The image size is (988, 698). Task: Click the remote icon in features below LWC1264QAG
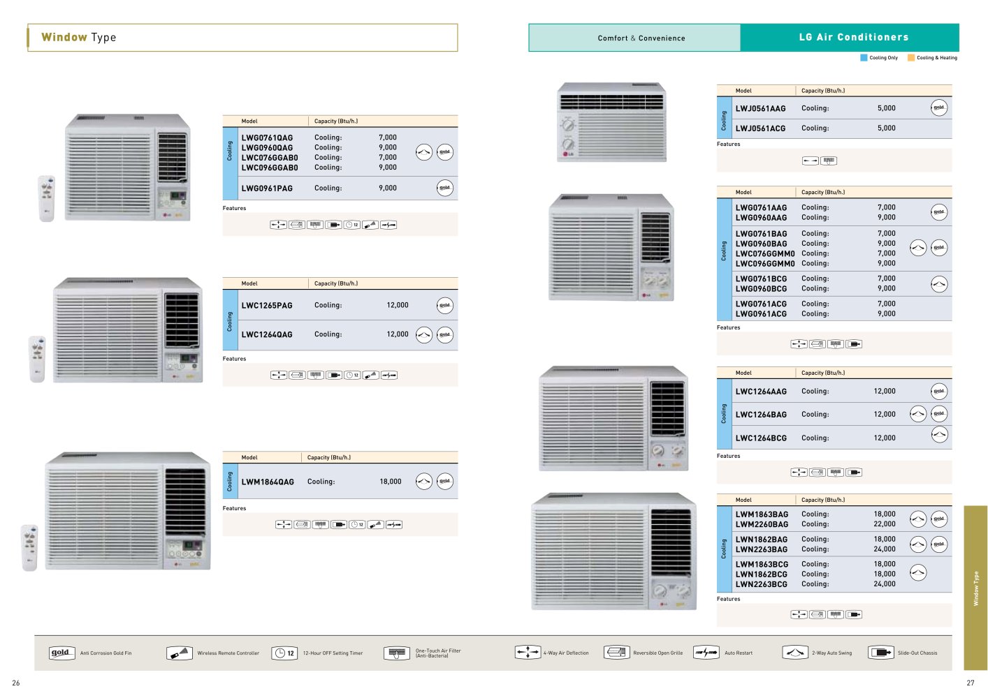(371, 376)
